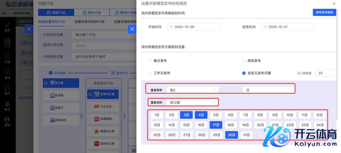Select the 每日发布 radio option
Viewport: 341px width, 153px height.
(x=150, y=61)
